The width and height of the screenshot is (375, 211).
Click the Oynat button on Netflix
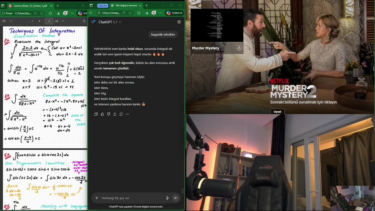coord(277,112)
